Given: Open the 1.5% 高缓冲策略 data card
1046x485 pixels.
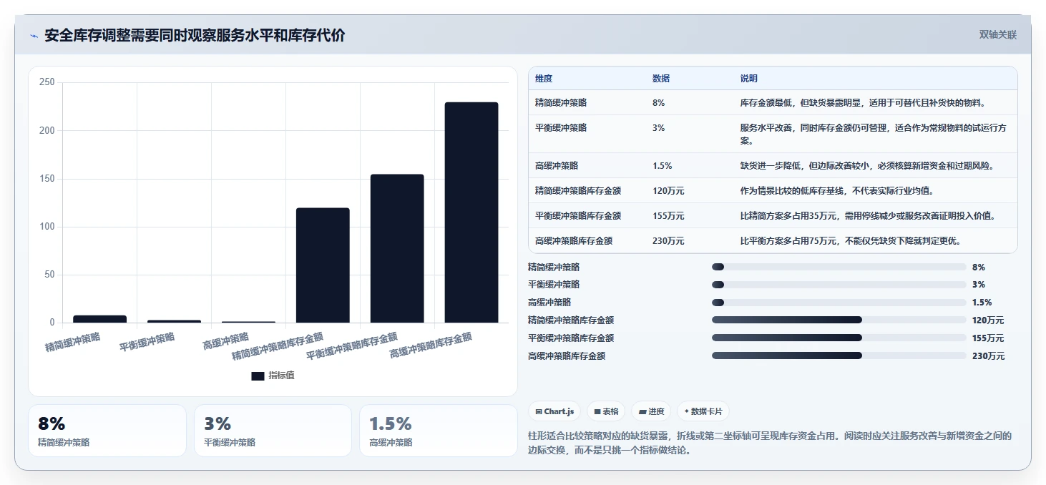Looking at the screenshot, I should pyautogui.click(x=438, y=431).
